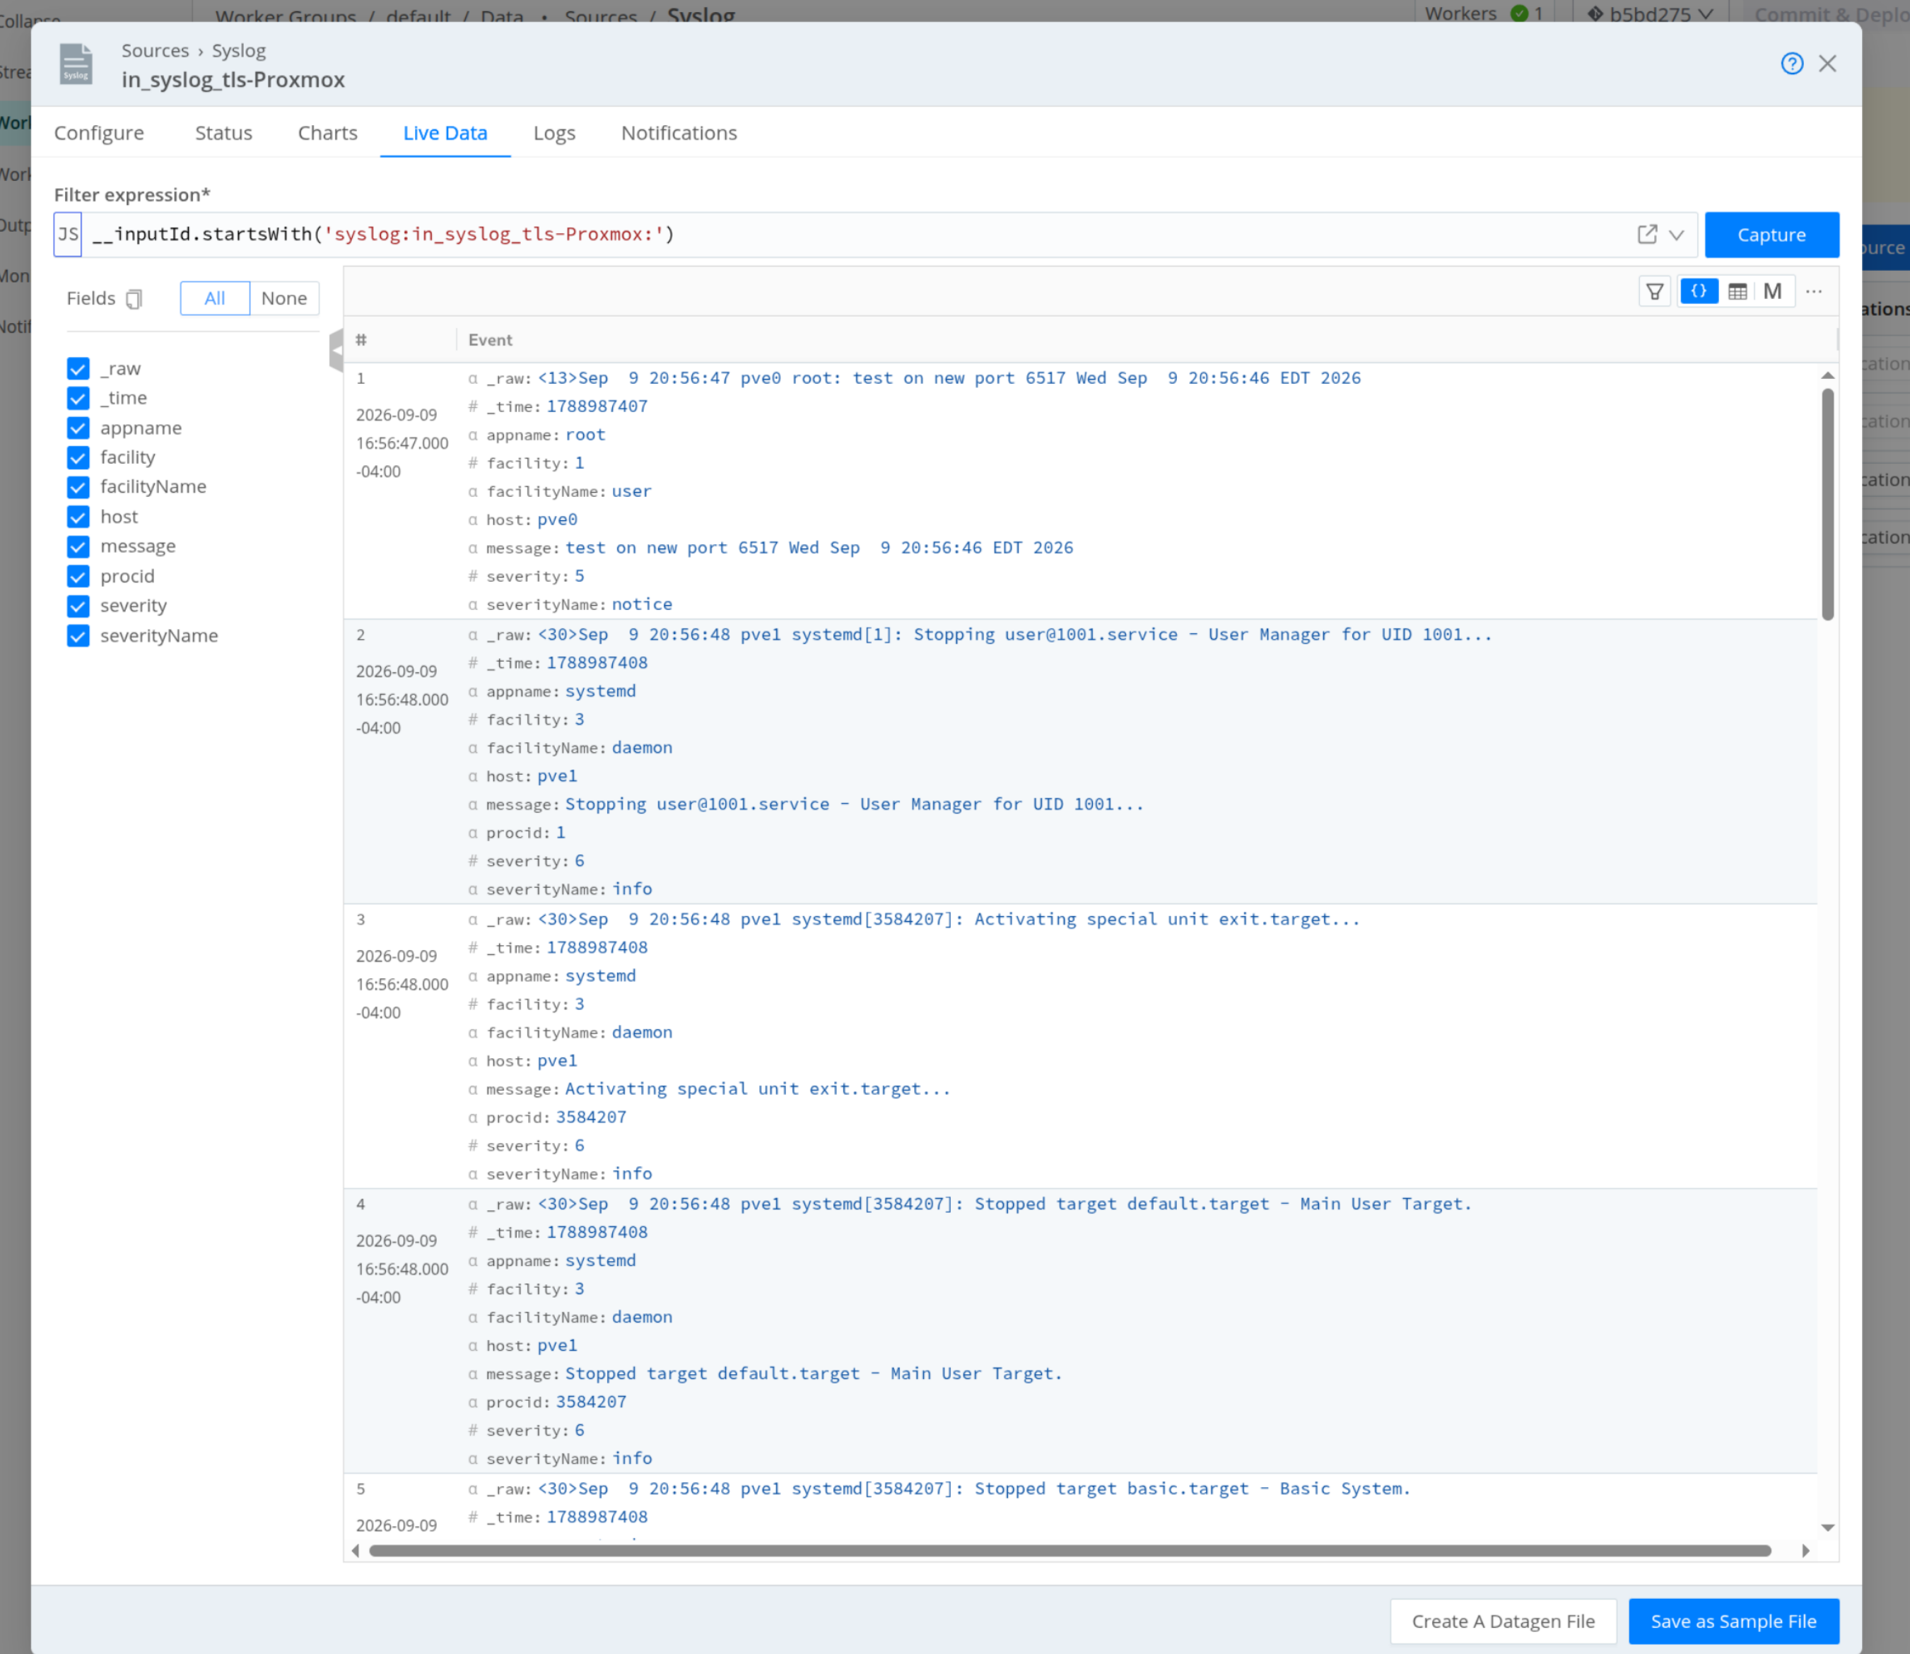Click event 2 facilityName value daemon

pyautogui.click(x=642, y=748)
